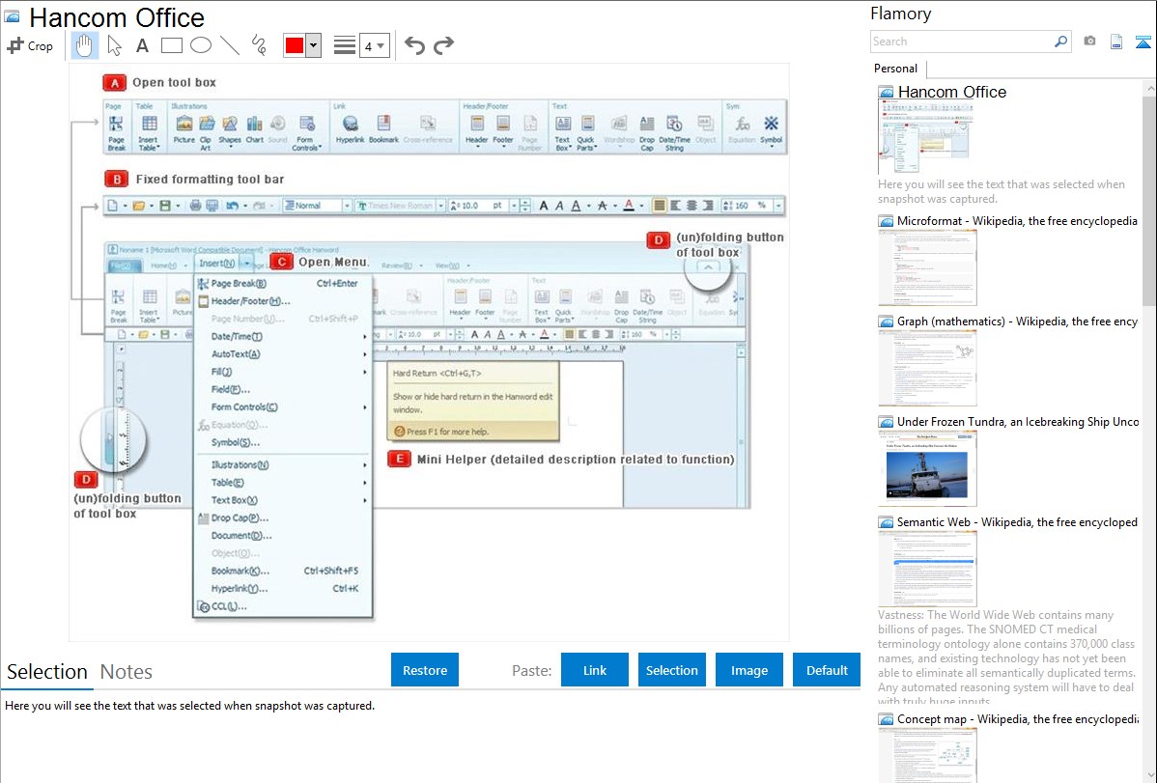Activate the hand pan tool
This screenshot has width=1157, height=783.
(x=85, y=45)
